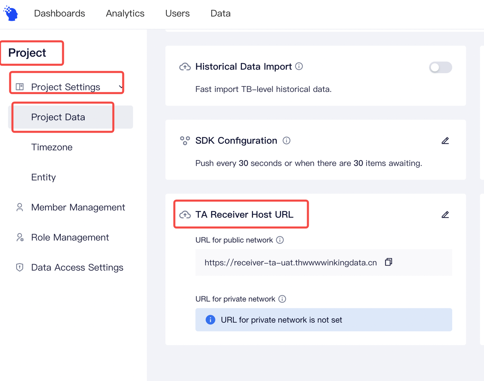Click the ThinkingData logo icon
This screenshot has width=484, height=381.
(x=11, y=13)
